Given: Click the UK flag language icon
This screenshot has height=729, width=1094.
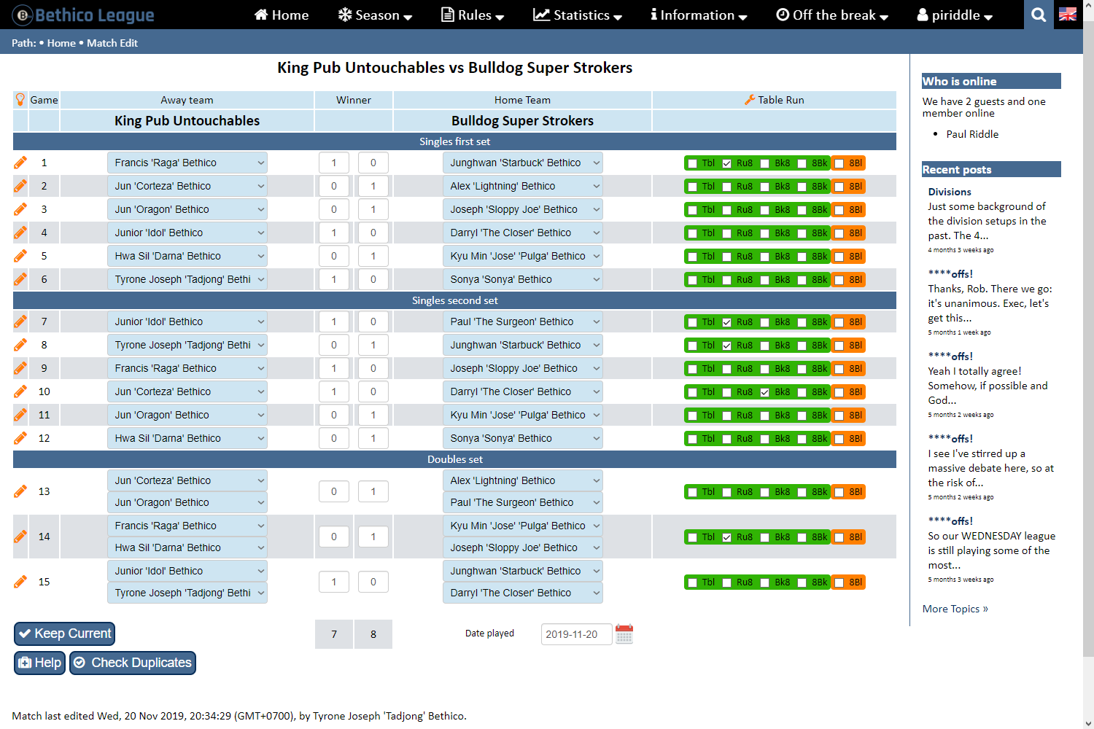Looking at the screenshot, I should tap(1068, 15).
